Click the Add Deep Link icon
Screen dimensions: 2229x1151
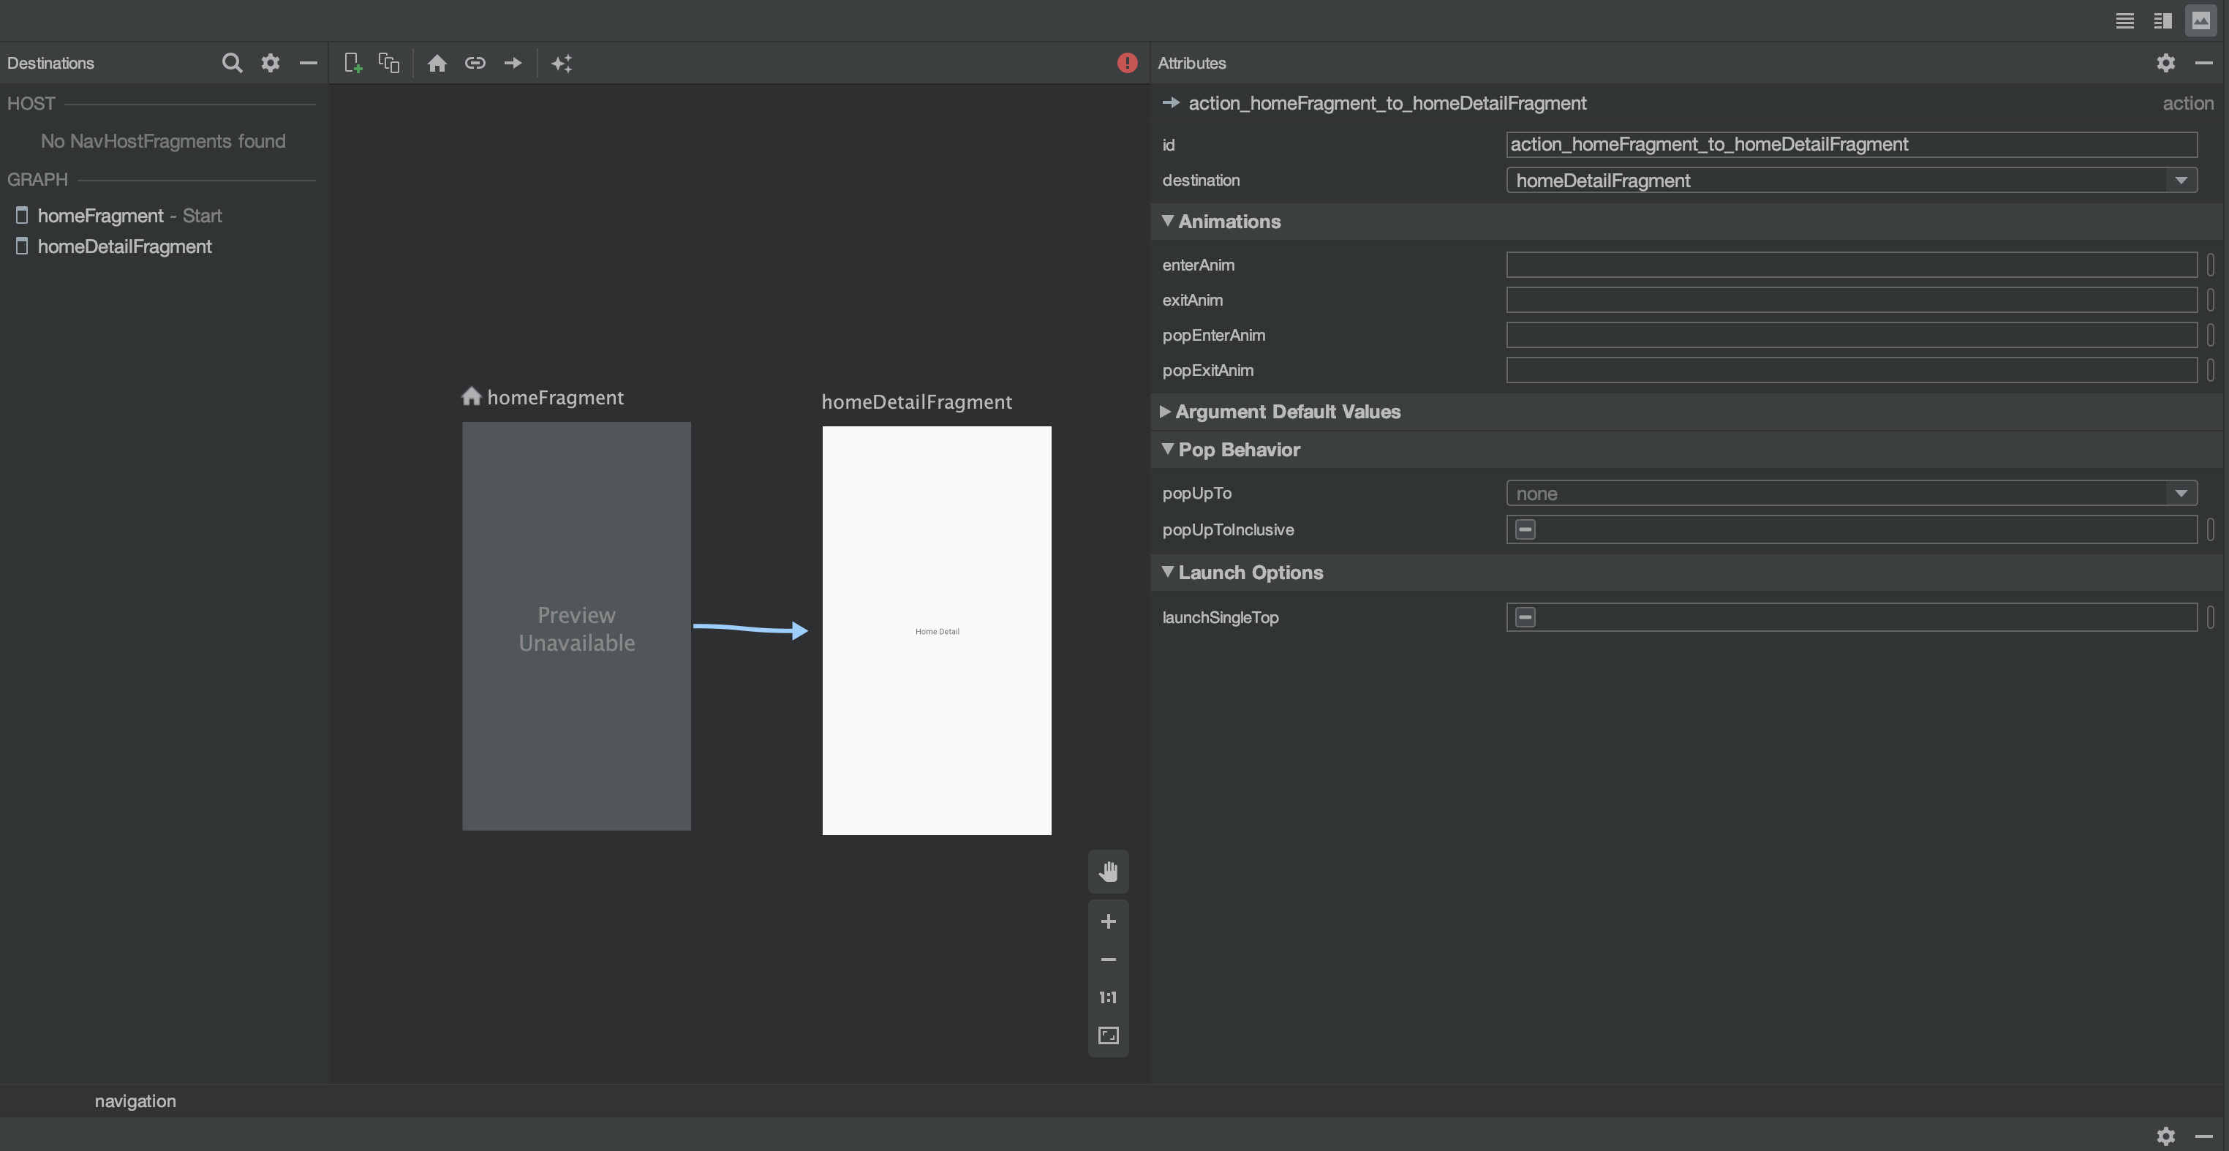[475, 63]
